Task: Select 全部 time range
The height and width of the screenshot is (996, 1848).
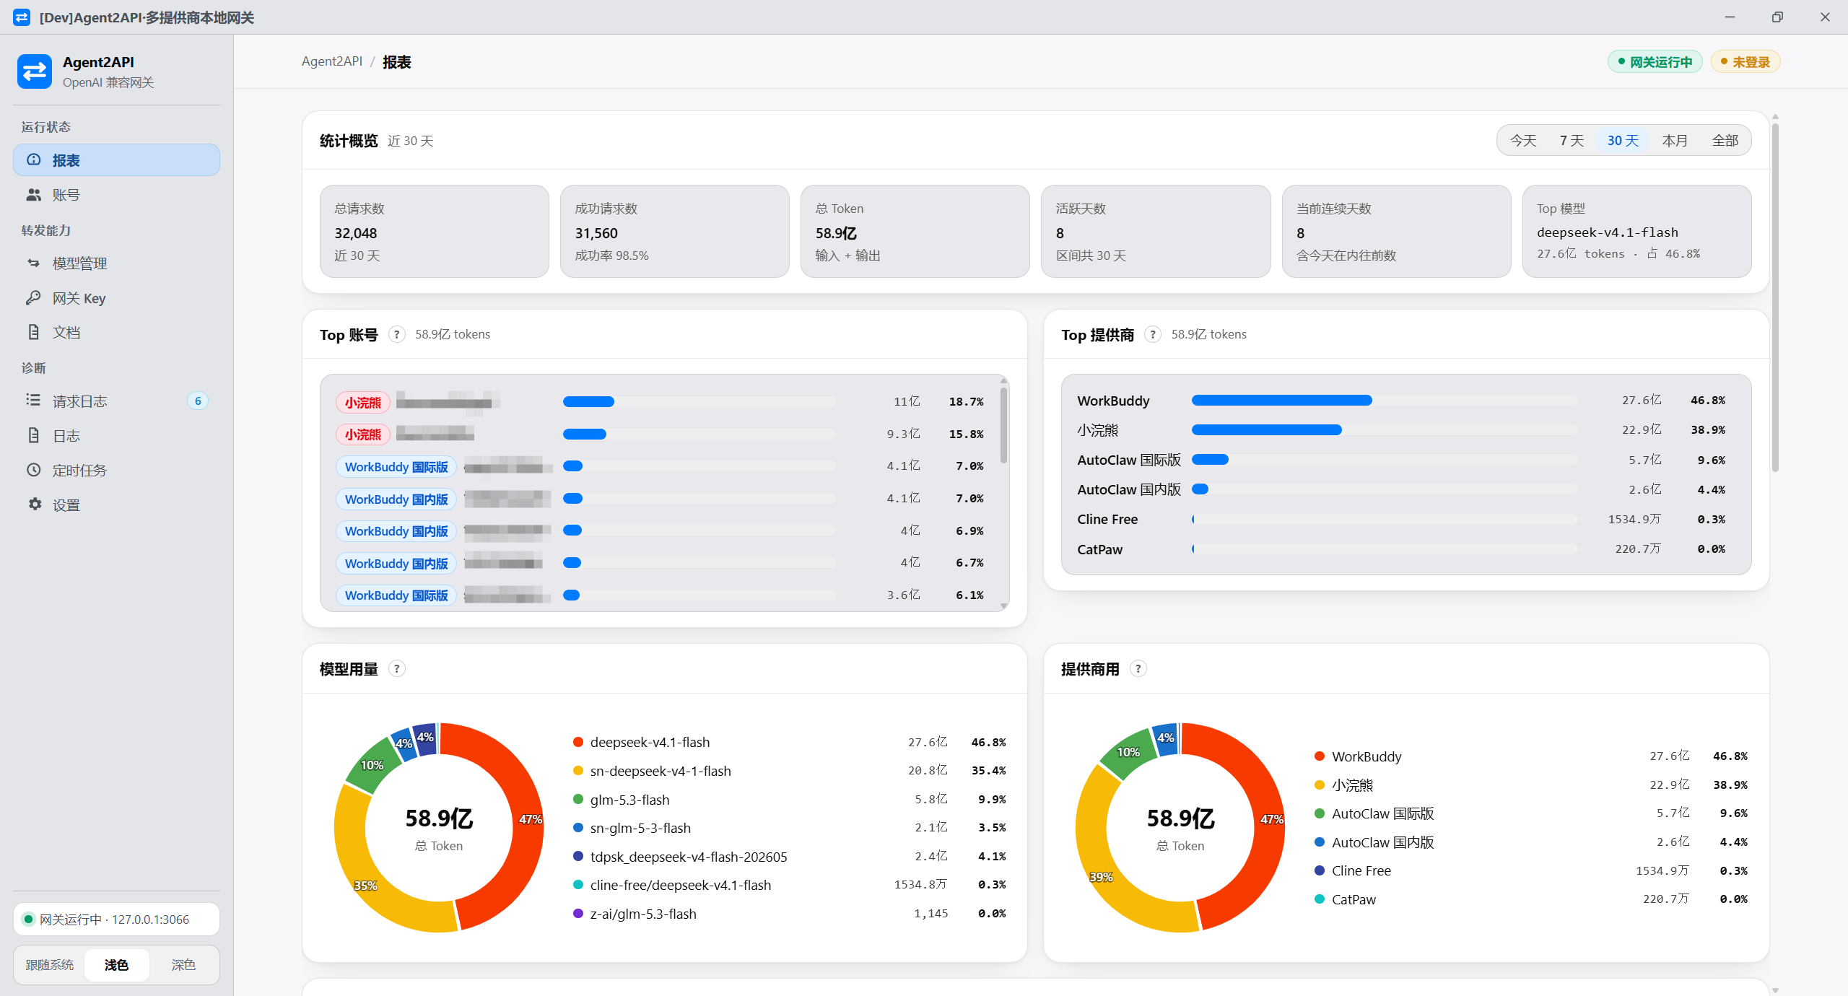Action: click(1725, 140)
